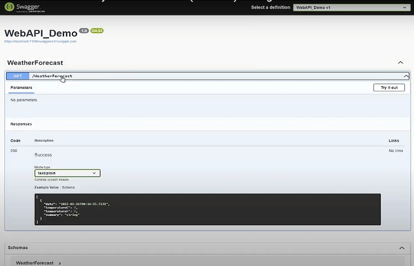Screen dimensions: 414x266
Task: Switch to the Schema view
Action: tap(68, 187)
